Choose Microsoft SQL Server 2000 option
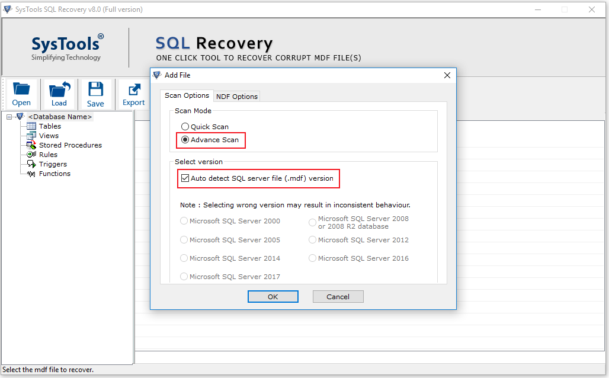 184,220
